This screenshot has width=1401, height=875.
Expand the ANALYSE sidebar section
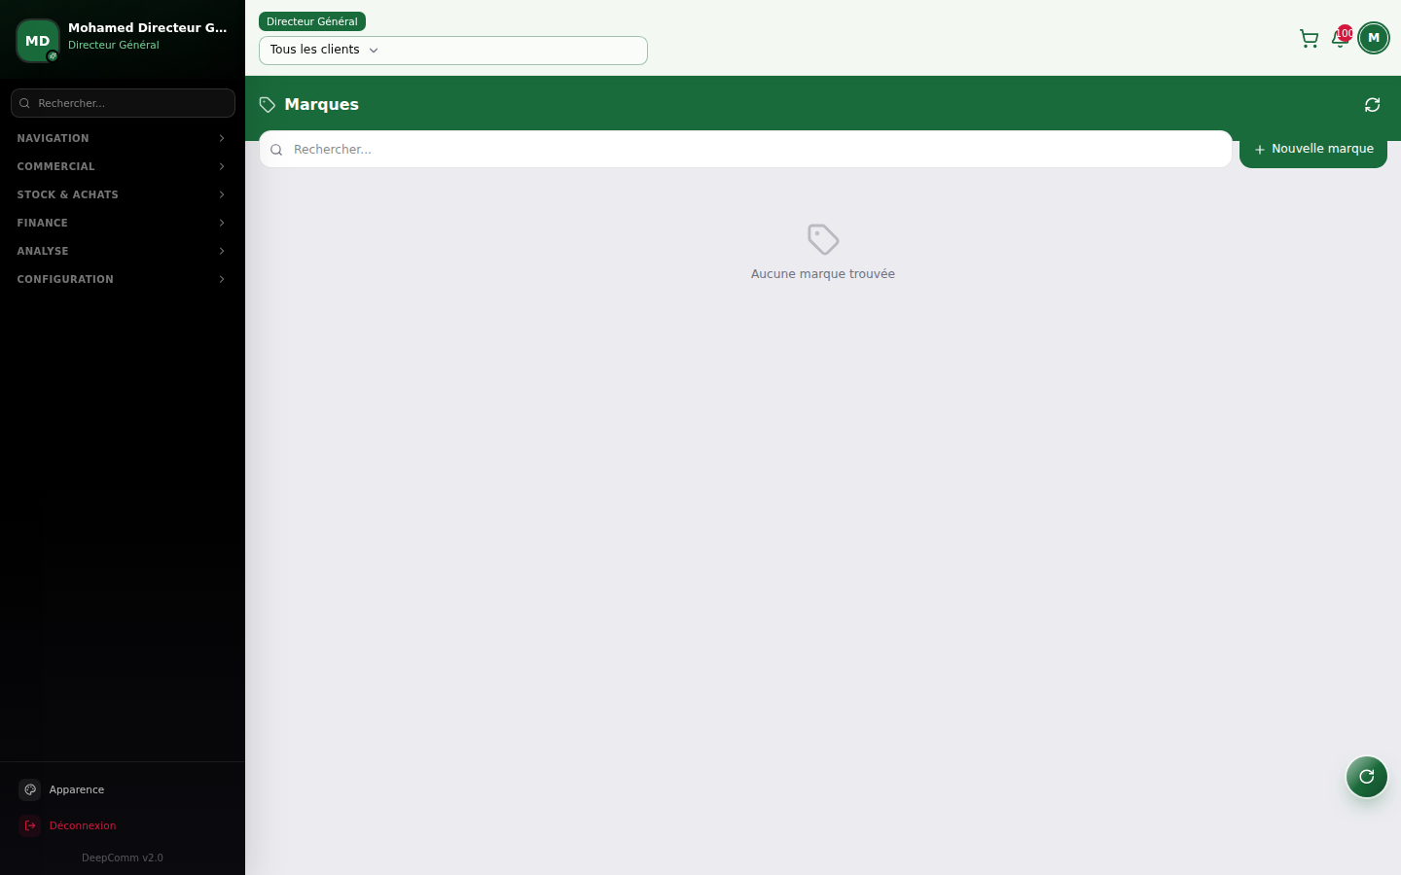[x=122, y=251]
